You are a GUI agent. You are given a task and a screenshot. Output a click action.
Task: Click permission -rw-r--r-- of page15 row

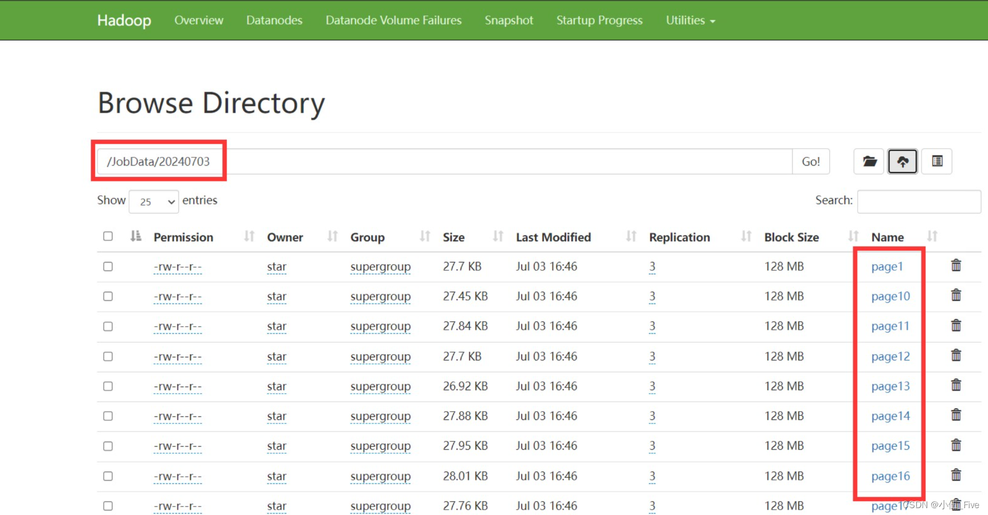178,446
